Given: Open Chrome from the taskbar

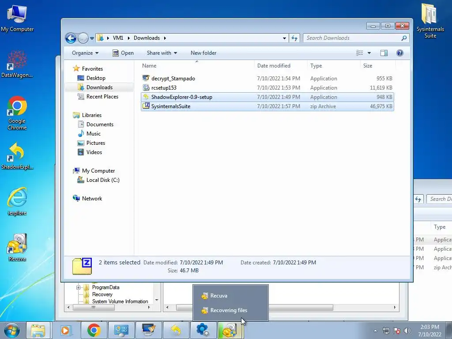Looking at the screenshot, I should (x=94, y=330).
